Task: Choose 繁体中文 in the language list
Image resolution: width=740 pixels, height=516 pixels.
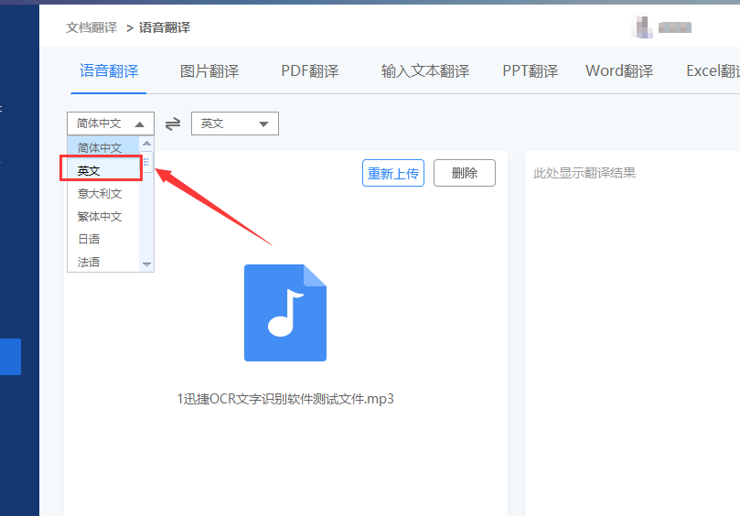Action: coord(103,216)
